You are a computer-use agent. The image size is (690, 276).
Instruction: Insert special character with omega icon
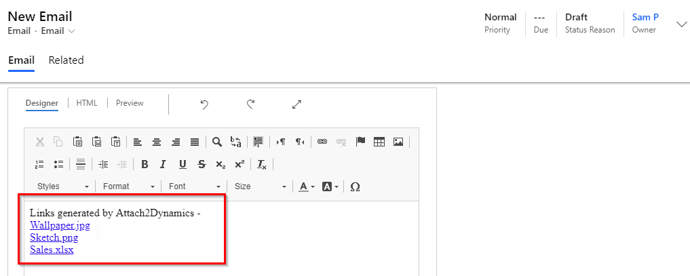[x=355, y=186]
